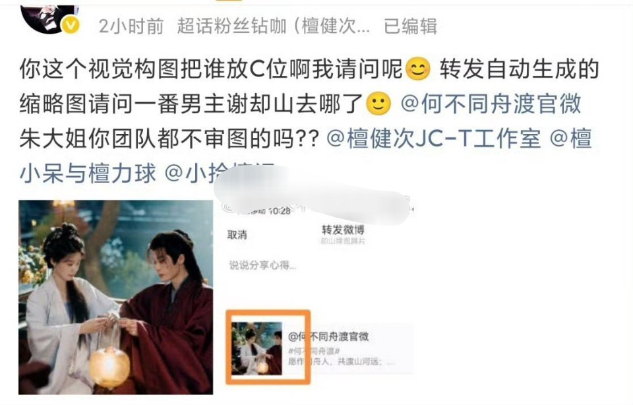Click @何不同舟渡官微 in the repost card

coord(328,336)
